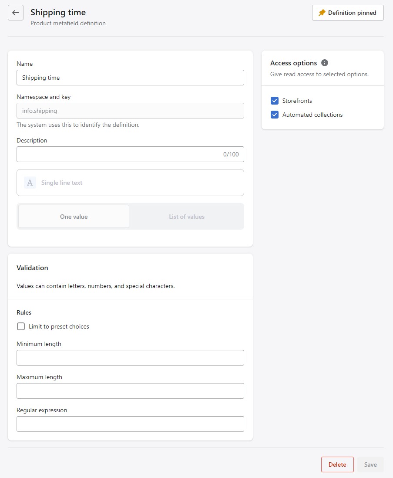
Task: Click the 'A' Single line text icon
Action: 30,183
